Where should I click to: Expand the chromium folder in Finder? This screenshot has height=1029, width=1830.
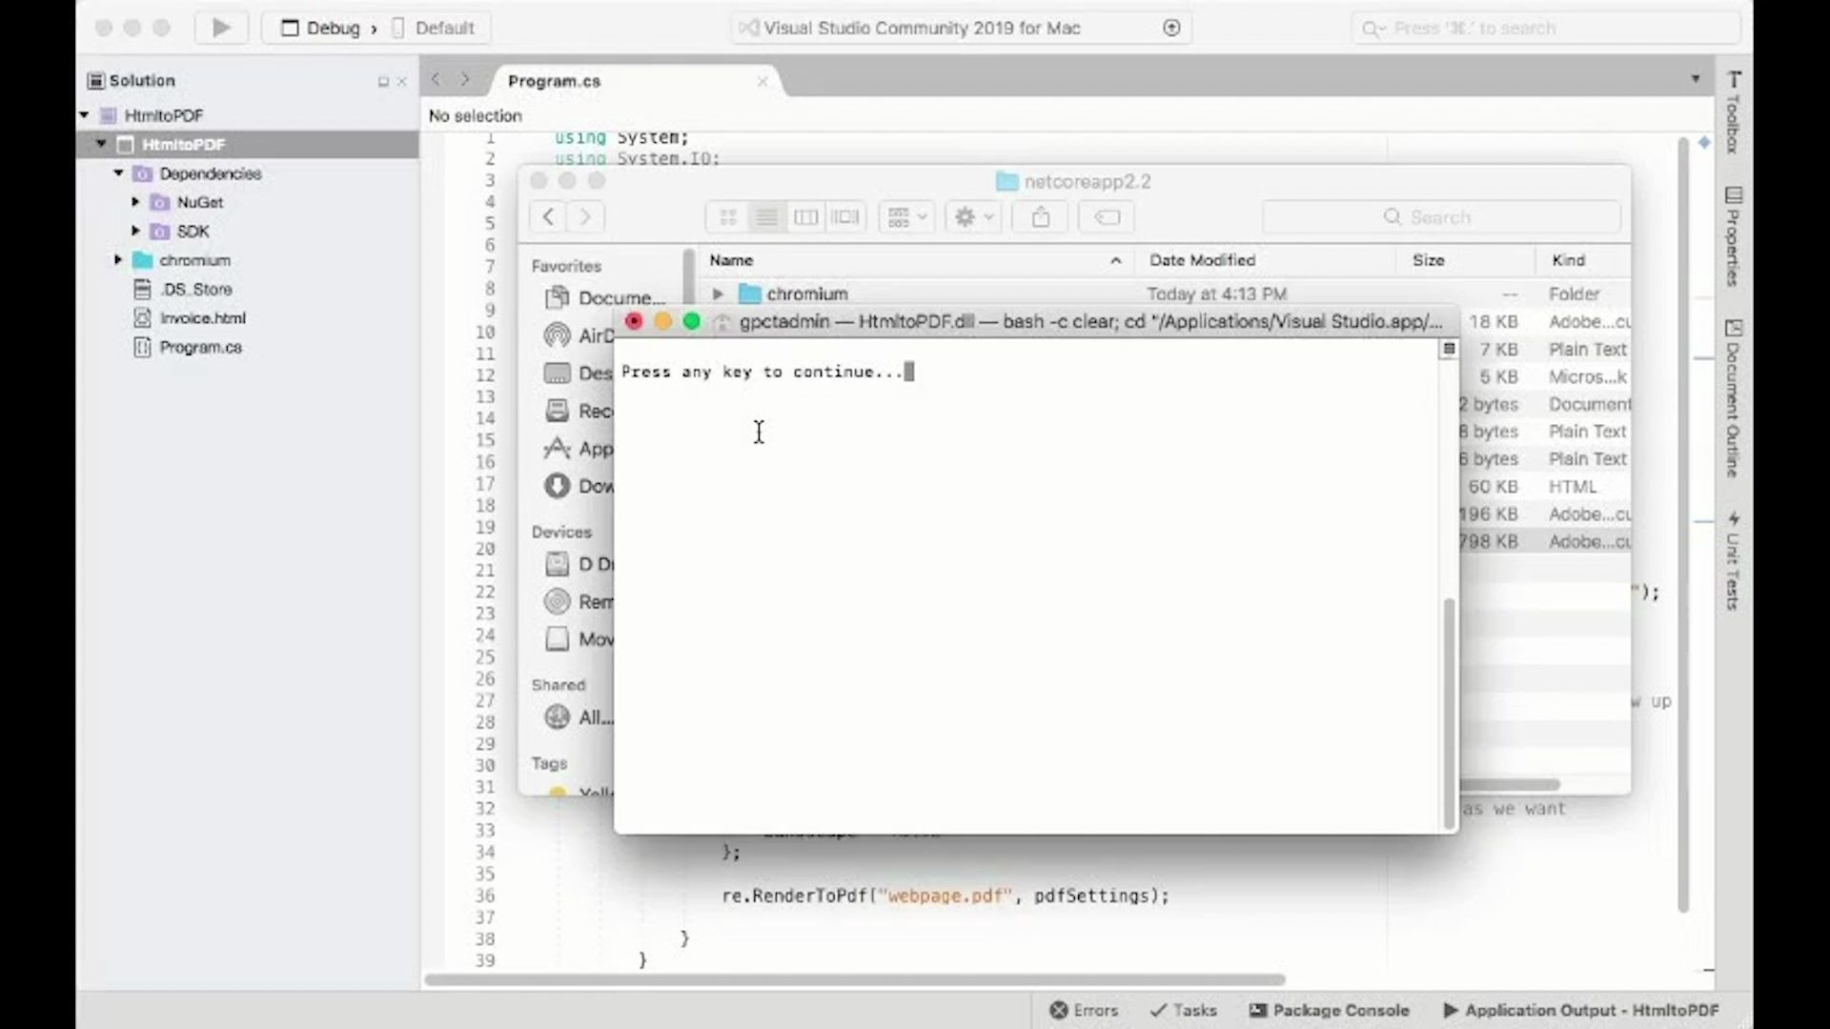(718, 293)
